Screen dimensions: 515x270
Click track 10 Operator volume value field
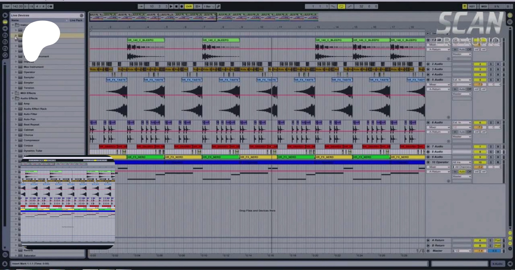click(x=480, y=167)
